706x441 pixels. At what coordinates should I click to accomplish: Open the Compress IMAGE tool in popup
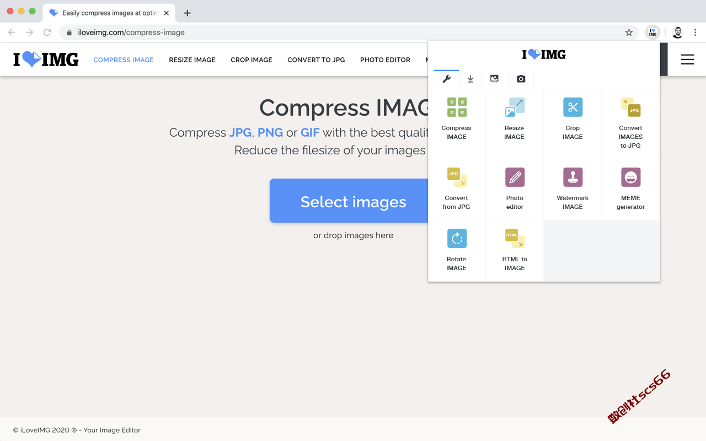[457, 124]
